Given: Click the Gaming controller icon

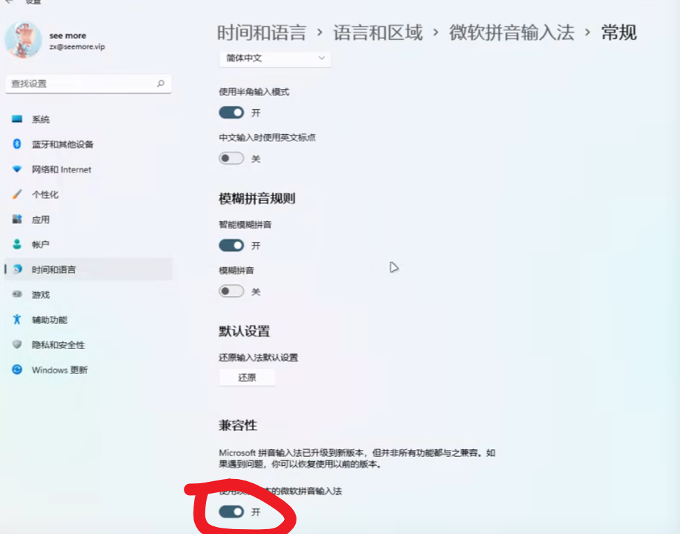Looking at the screenshot, I should (17, 295).
